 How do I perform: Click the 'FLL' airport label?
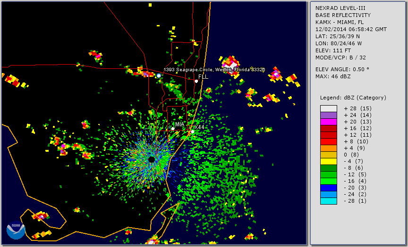tap(203, 77)
